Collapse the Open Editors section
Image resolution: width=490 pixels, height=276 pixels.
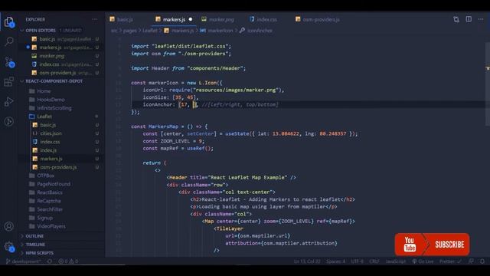pyautogui.click(x=41, y=31)
